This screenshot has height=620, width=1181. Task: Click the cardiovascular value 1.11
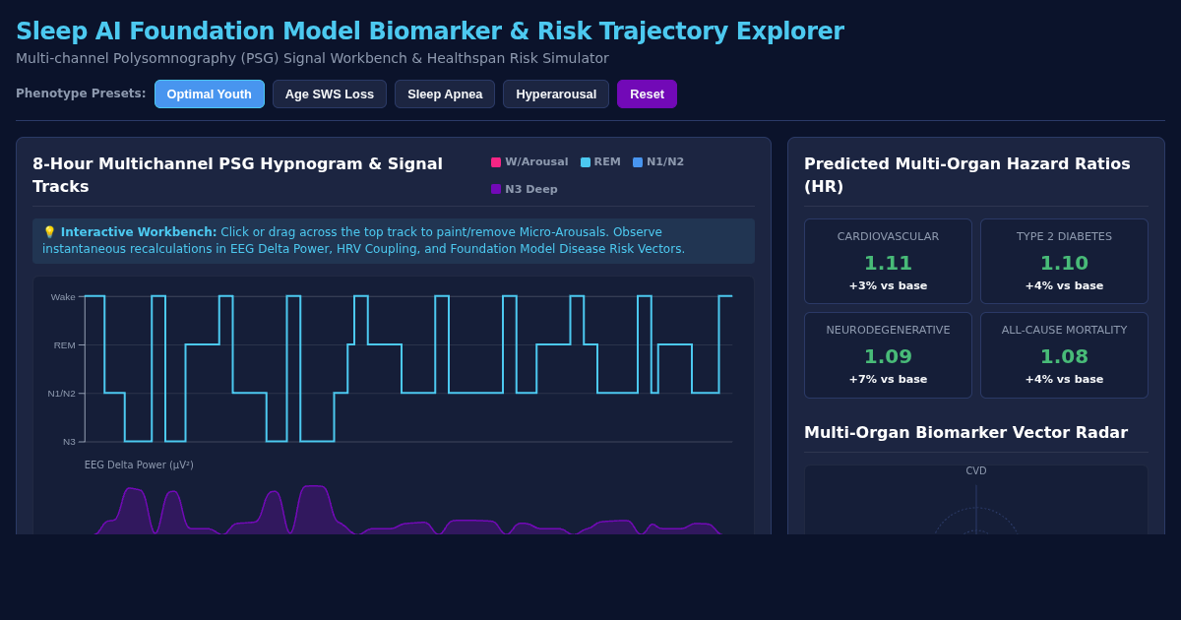pos(888,264)
